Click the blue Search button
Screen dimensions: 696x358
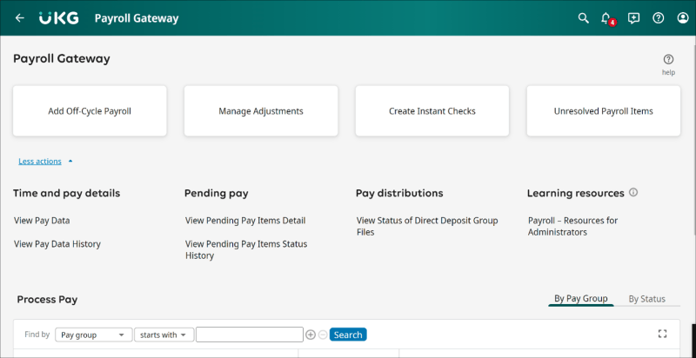348,335
